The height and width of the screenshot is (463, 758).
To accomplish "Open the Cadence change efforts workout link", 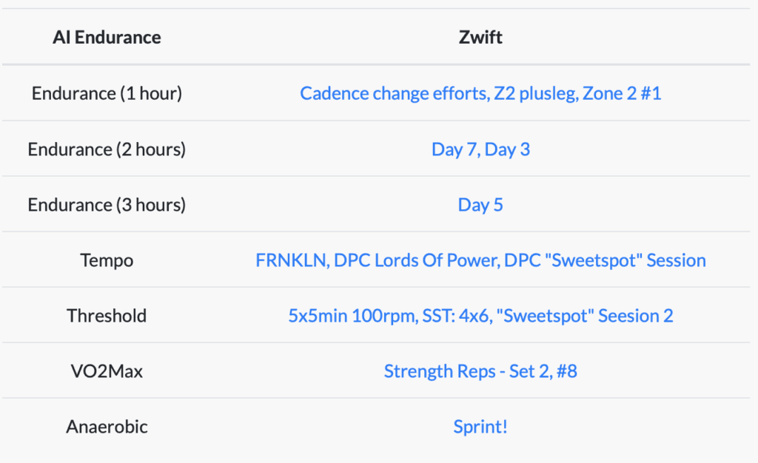I will pos(394,93).
